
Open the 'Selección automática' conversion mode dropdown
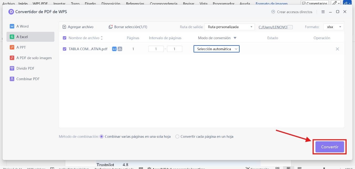[x=216, y=49]
